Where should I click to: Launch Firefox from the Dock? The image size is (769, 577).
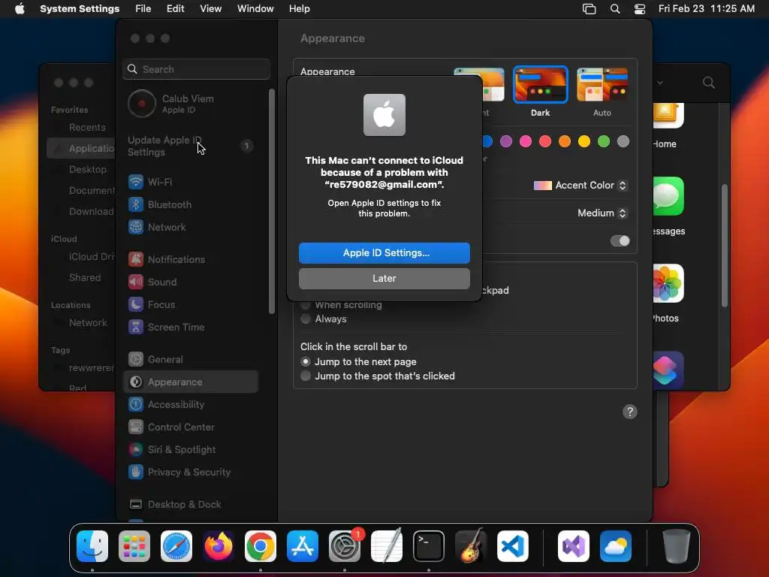(219, 546)
